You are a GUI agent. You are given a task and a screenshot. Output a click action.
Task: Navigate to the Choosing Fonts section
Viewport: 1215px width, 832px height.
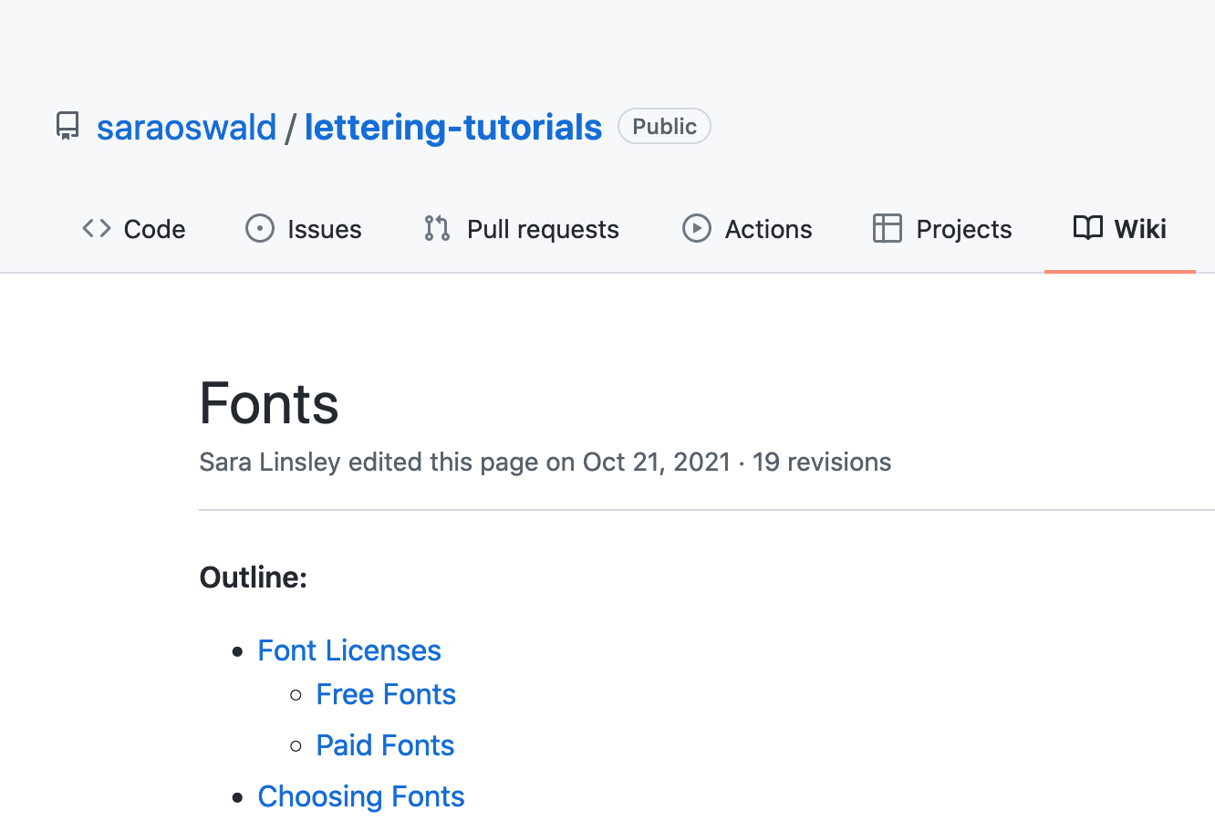[361, 796]
